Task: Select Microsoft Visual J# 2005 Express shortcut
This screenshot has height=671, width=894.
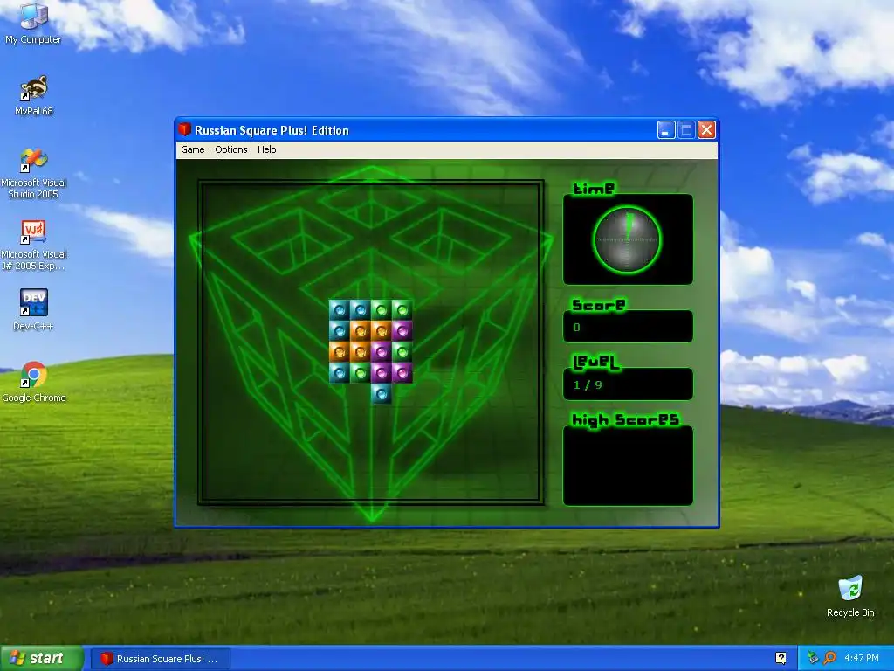Action: pyautogui.click(x=34, y=246)
